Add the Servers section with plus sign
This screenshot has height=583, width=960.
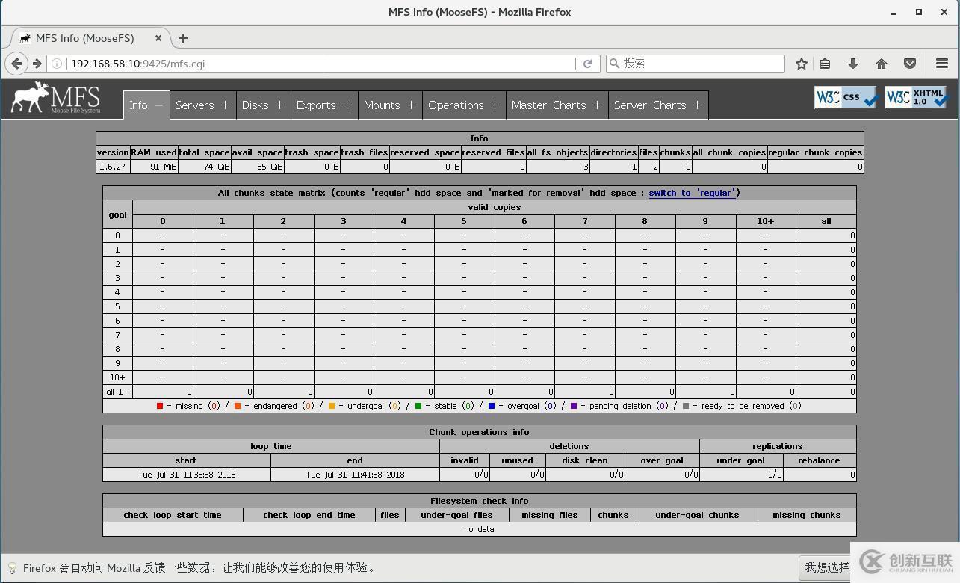[x=225, y=105]
